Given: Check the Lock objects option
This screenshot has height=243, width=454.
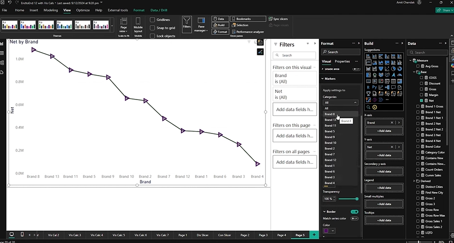Looking at the screenshot, I should pyautogui.click(x=152, y=36).
